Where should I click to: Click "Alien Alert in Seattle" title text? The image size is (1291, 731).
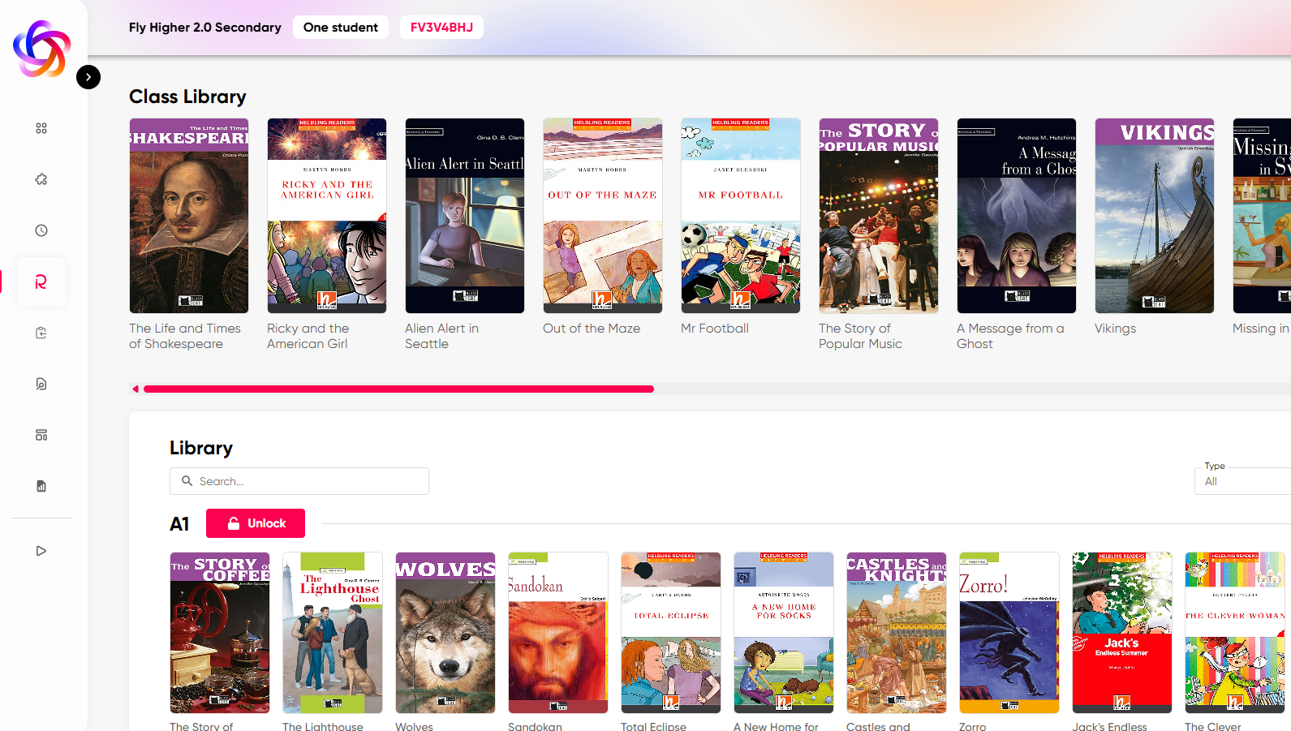441,336
